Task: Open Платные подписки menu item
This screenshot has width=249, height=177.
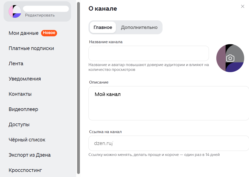Action: tap(31, 48)
